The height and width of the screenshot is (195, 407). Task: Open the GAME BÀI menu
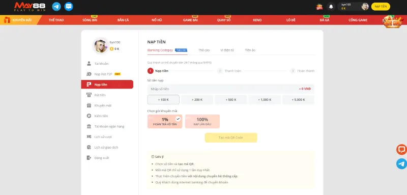190,20
